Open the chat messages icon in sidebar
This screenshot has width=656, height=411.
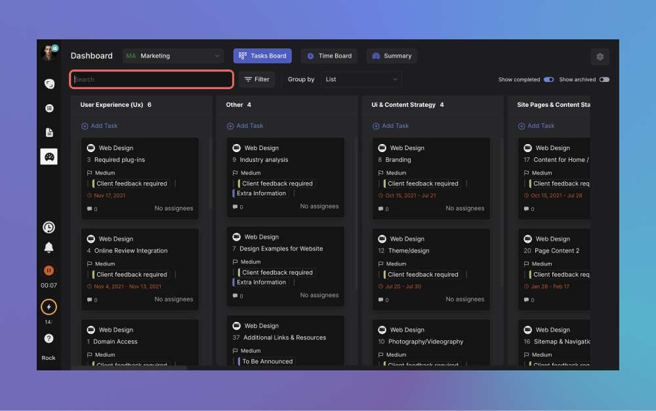49,84
